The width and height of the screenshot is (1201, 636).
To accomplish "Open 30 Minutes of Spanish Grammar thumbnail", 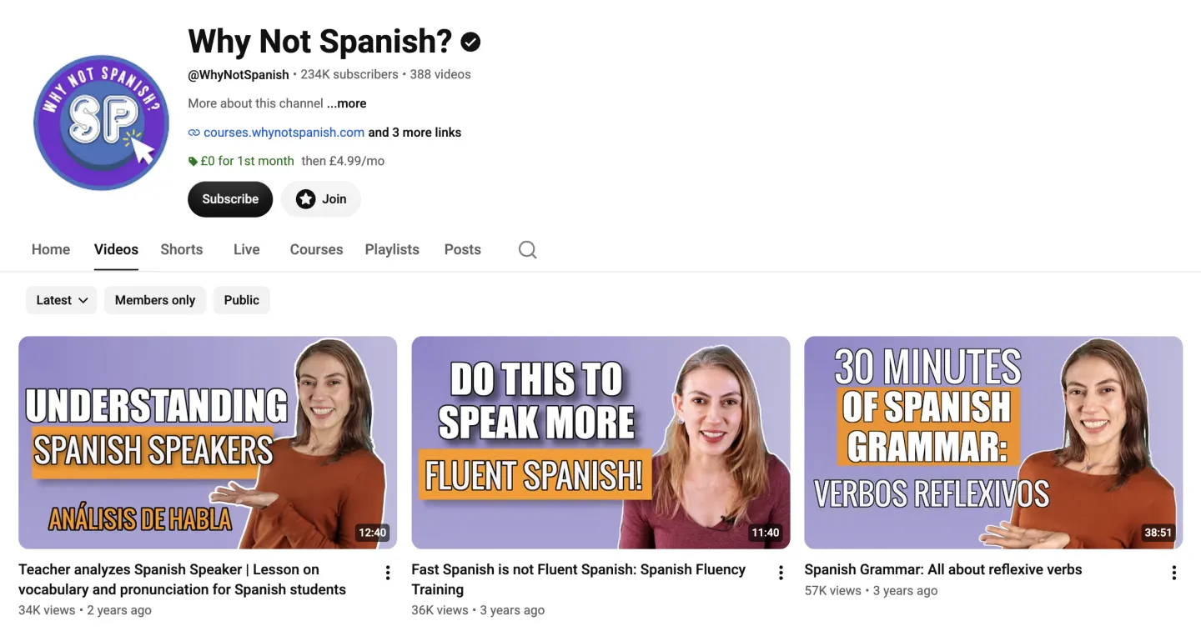I will click(x=993, y=443).
